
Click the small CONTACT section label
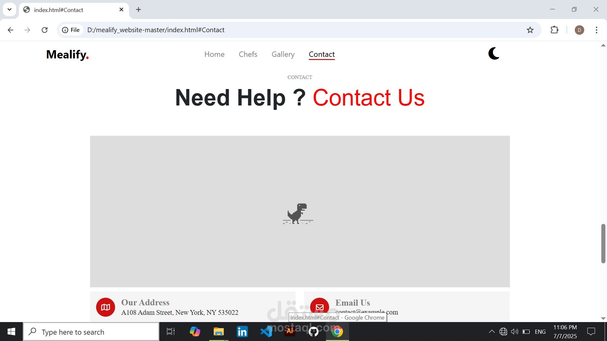pos(300,77)
